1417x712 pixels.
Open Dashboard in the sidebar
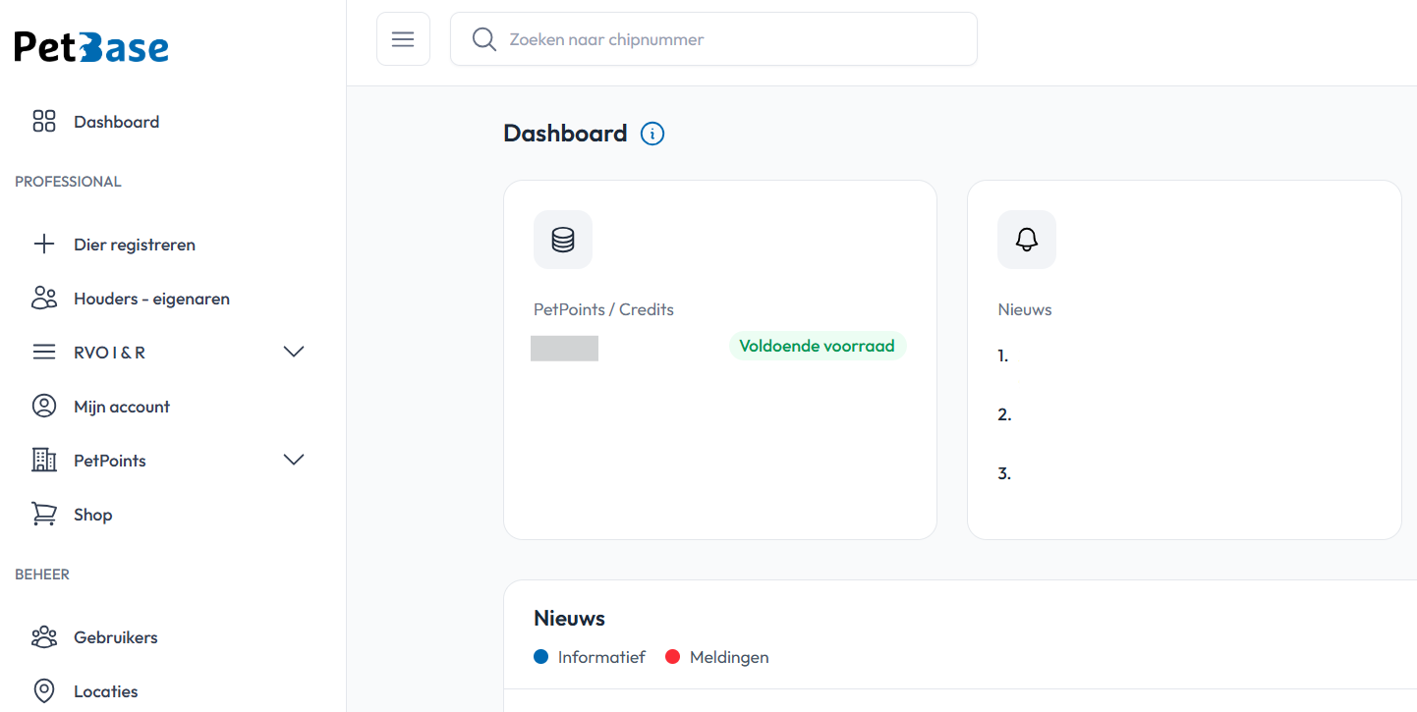(116, 122)
